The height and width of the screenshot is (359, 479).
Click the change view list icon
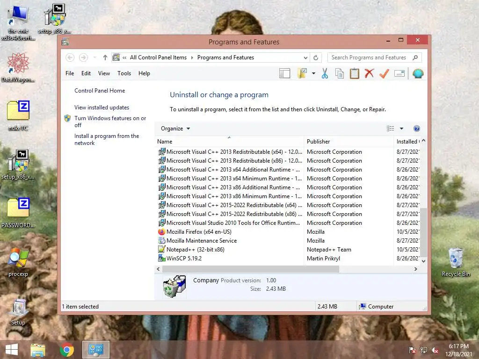390,129
